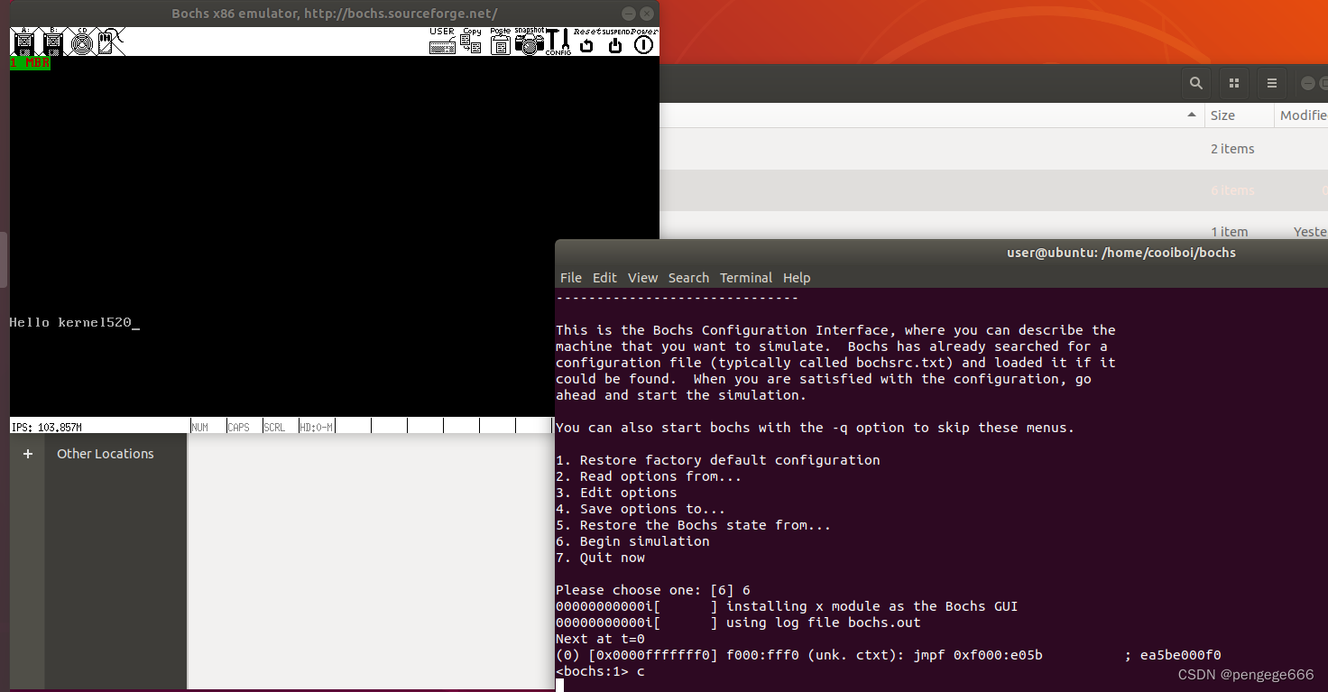This screenshot has width=1328, height=692.
Task: Click 'Next at t=0' terminal line
Action: point(600,639)
